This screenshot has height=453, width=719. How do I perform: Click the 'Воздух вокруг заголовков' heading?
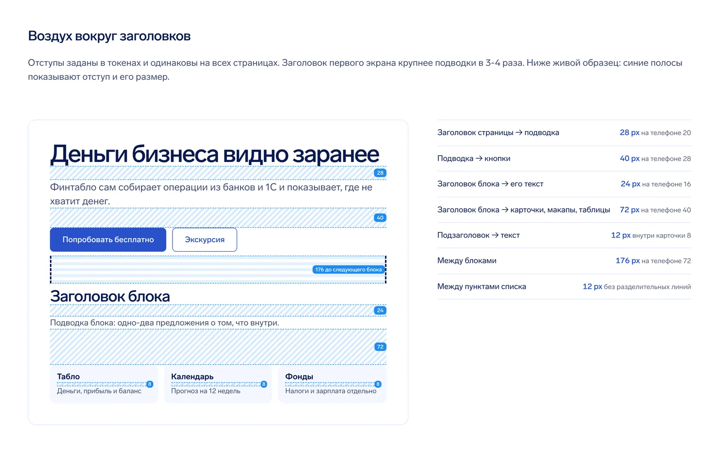pyautogui.click(x=109, y=36)
